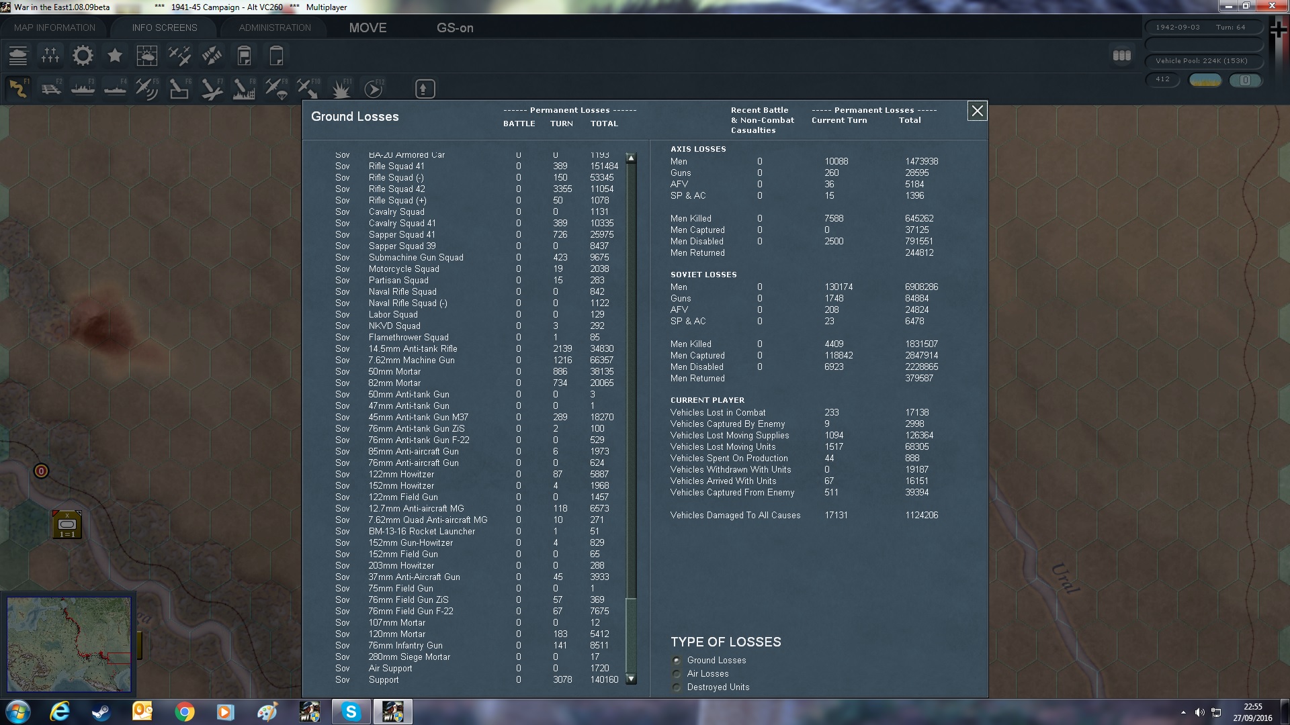Open the star victory screen icon
Screen dimensions: 1290x725
click(x=115, y=56)
